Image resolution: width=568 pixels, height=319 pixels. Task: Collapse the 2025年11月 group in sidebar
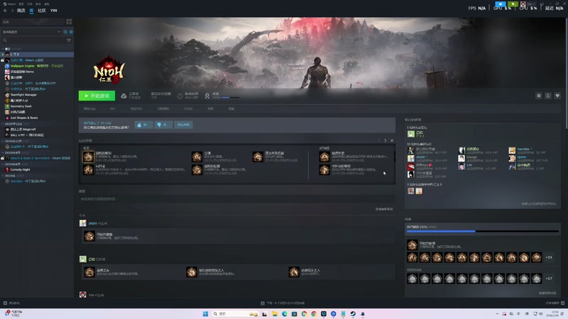click(x=3, y=141)
